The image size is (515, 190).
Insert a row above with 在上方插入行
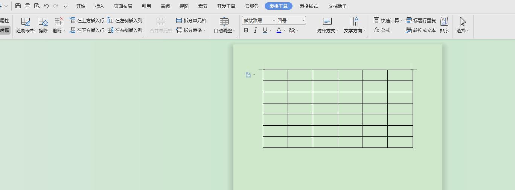point(87,20)
